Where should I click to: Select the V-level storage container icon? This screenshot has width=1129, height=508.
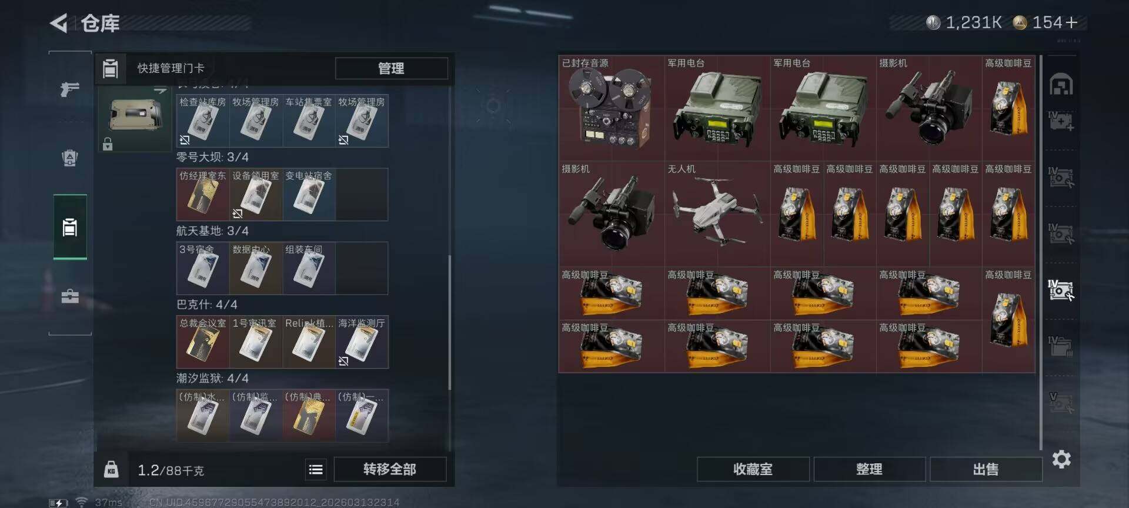coord(1061,403)
